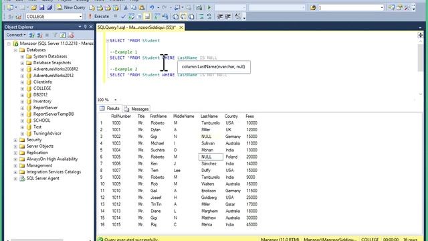
Task: Click Comment out selected lines icon
Action: point(201,17)
